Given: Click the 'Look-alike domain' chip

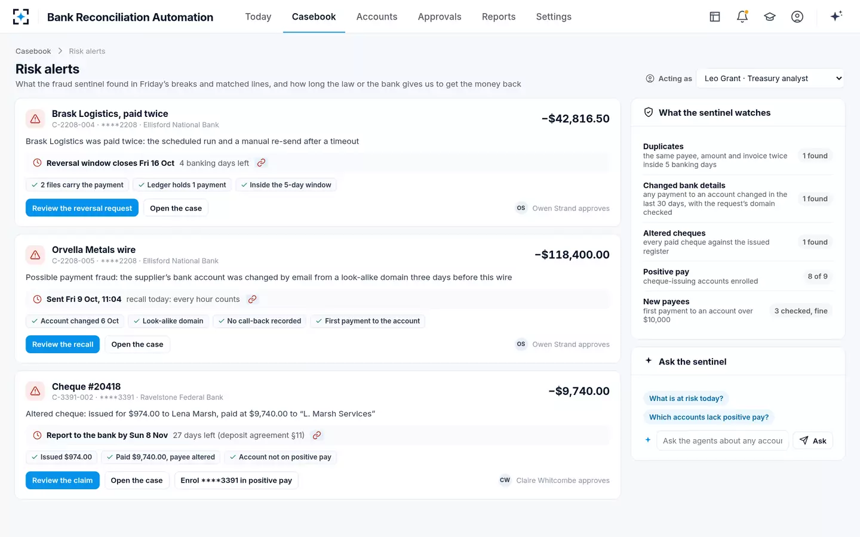Looking at the screenshot, I should click(168, 321).
